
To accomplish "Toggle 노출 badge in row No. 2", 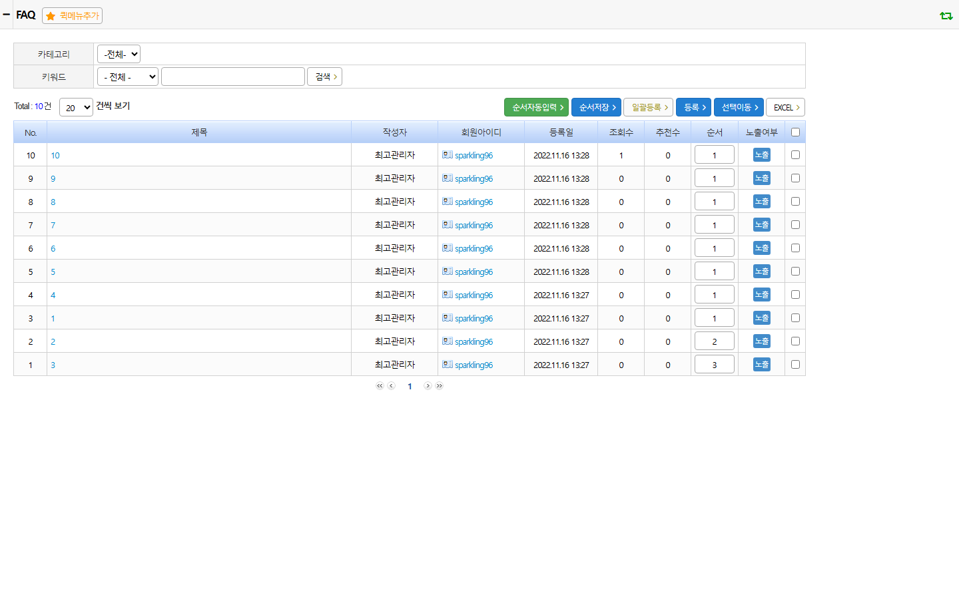I will [x=762, y=341].
